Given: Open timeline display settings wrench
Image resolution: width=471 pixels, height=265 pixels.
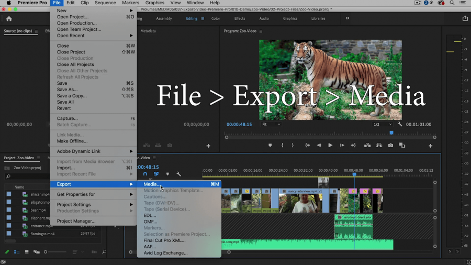Looking at the screenshot, I should (x=179, y=174).
